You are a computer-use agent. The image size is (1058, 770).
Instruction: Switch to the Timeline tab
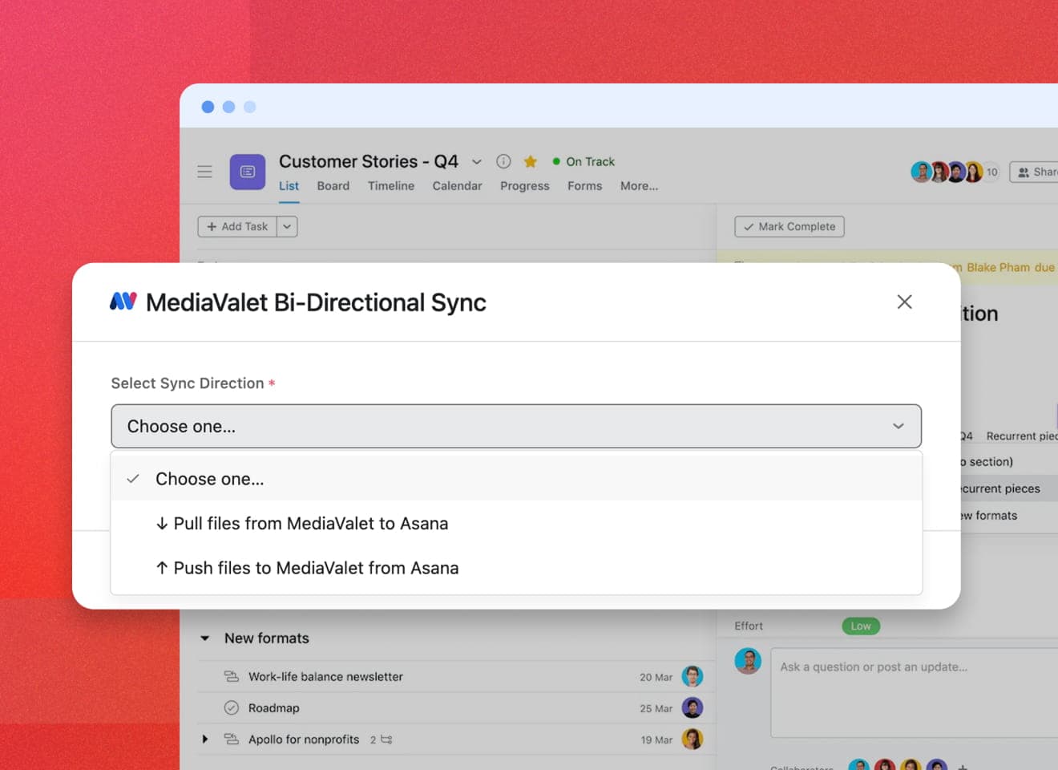(x=391, y=186)
